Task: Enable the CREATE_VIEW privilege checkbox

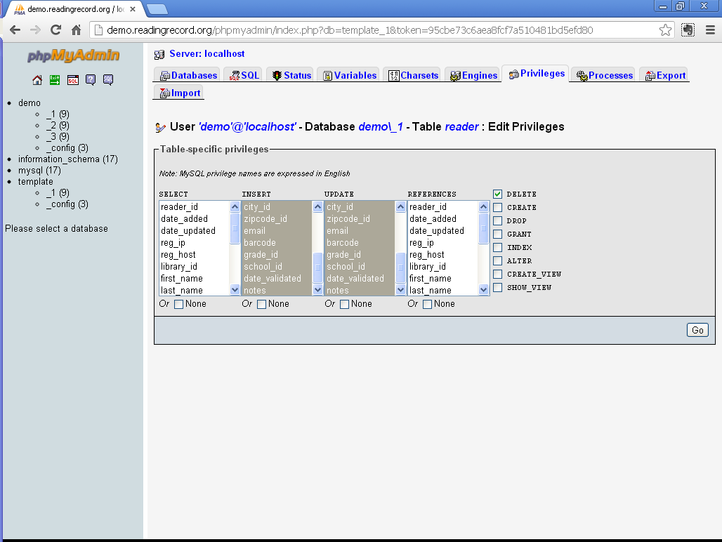Action: (x=497, y=274)
